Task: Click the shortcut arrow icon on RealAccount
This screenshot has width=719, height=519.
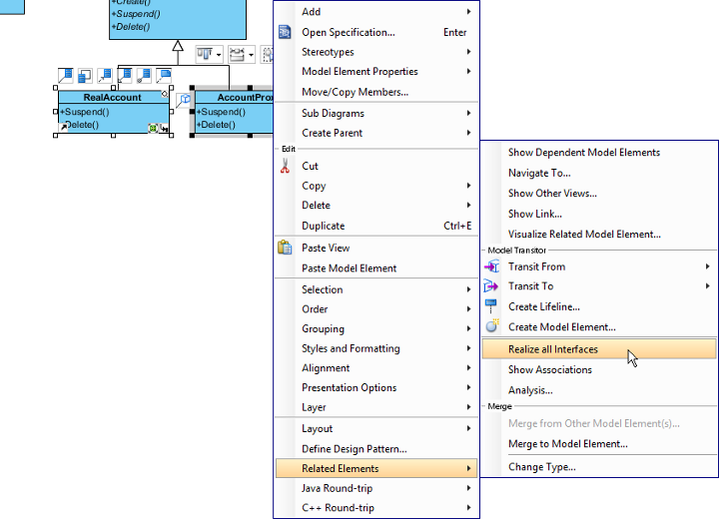Action: (64, 127)
